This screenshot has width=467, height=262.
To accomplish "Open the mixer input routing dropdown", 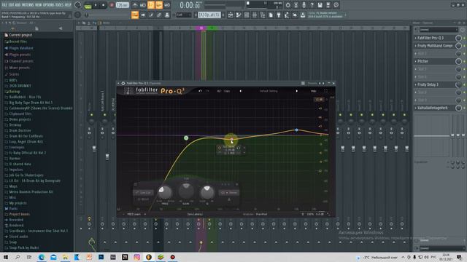I will click(439, 30).
